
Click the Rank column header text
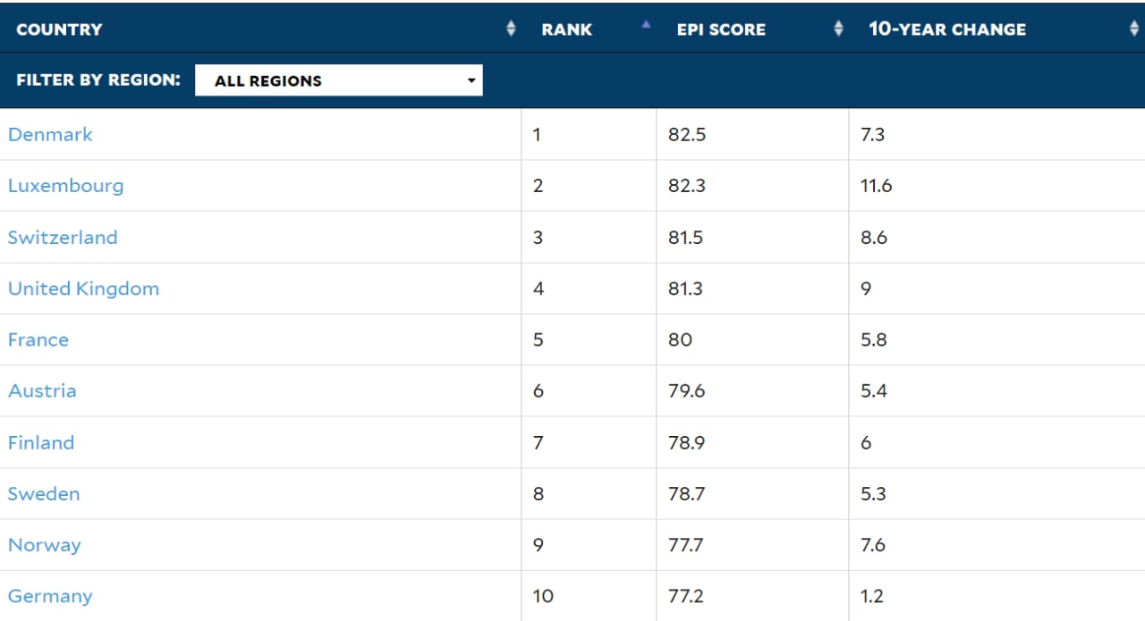[x=566, y=29]
